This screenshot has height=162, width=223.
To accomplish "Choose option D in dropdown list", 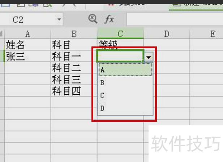I will click(125, 108).
